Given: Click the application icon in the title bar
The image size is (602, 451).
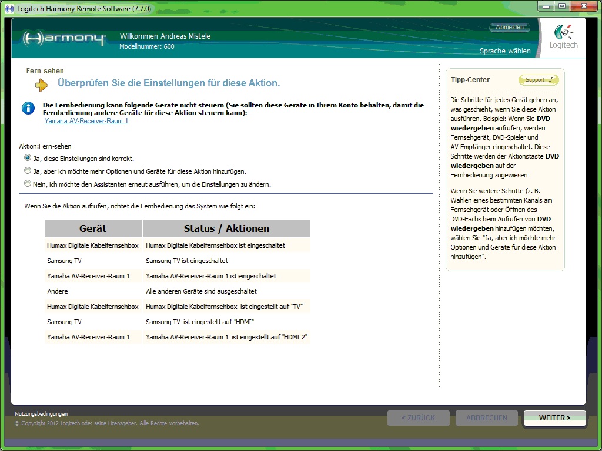Looking at the screenshot, I should pos(9,8).
